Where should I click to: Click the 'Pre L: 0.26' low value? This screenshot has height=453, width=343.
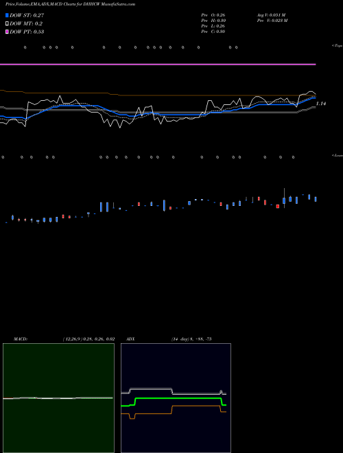(x=213, y=26)
